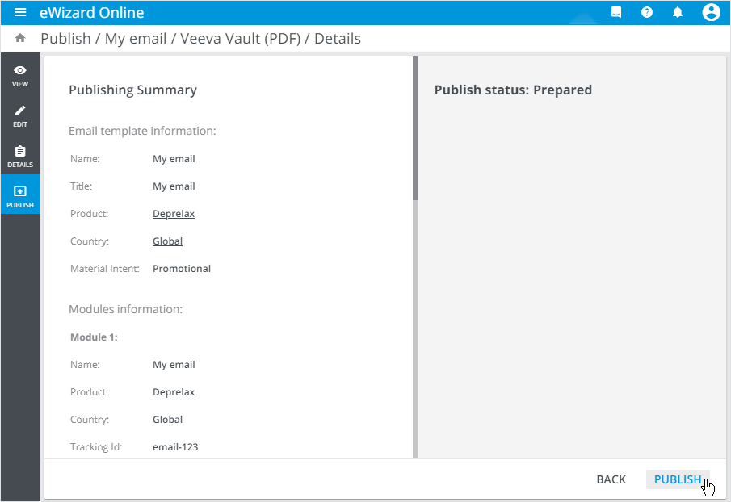The image size is (731, 502).
Task: Select the Details clipboard in the sidebar
Action: pyautogui.click(x=20, y=156)
